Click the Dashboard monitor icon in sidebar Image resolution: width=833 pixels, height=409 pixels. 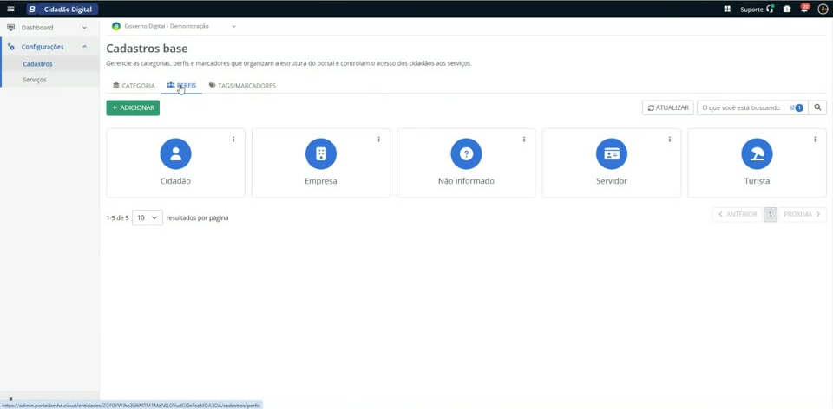pyautogui.click(x=10, y=28)
